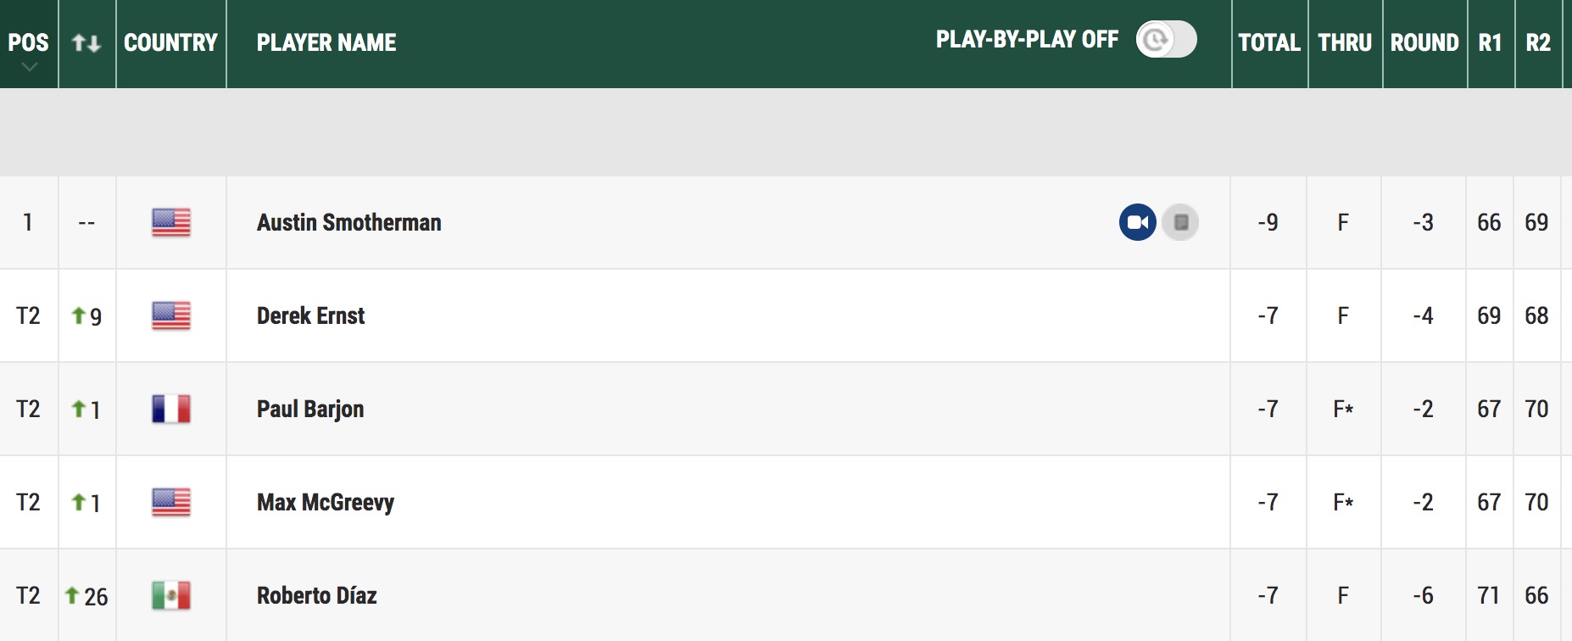This screenshot has height=641, width=1572.
Task: Select Max McGreevy's name
Action: [326, 503]
